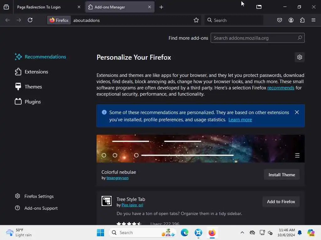Focus the toolbar Search field
This screenshot has height=240, width=321.
pyautogui.click(x=234, y=20)
